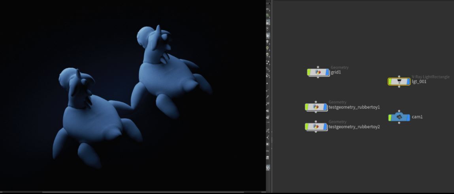Viewport: 454px width, 194px height.
Task: Select the lgt_001 rectangle light node icon
Action: [x=399, y=82]
